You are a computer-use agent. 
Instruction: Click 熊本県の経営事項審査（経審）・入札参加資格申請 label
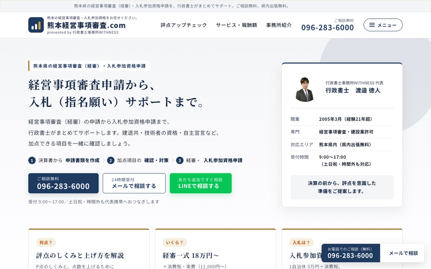pos(89,66)
